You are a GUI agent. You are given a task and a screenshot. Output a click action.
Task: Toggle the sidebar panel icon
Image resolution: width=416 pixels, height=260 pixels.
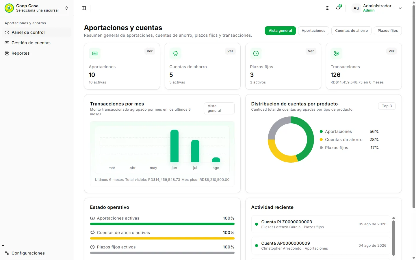pos(84,8)
